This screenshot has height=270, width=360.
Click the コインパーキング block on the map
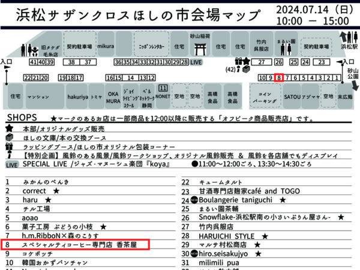click(265, 97)
